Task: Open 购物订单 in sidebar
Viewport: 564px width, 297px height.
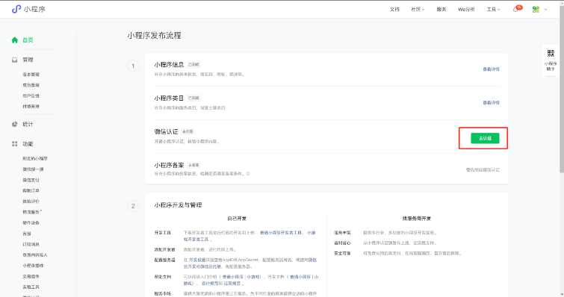Action: coord(31,191)
